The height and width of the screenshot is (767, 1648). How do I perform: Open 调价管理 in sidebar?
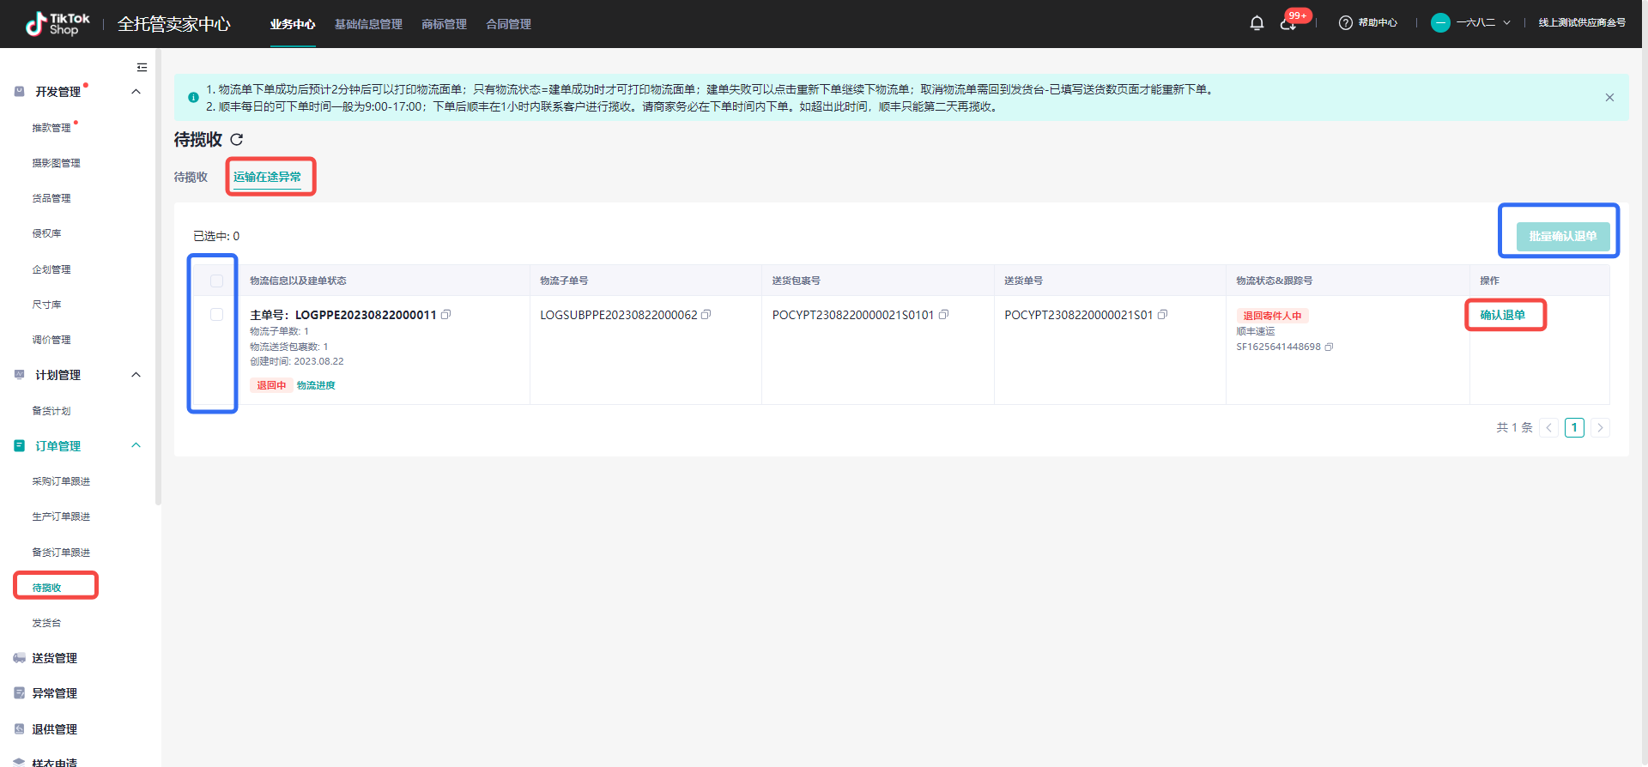click(51, 340)
